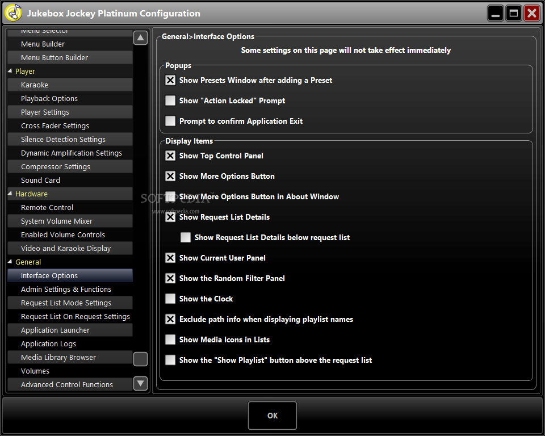Click the sidebar scrollbar thumb
This screenshot has width=545, height=436.
tap(140, 359)
